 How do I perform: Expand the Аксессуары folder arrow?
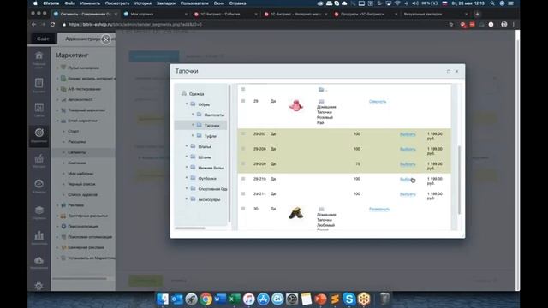[187, 199]
